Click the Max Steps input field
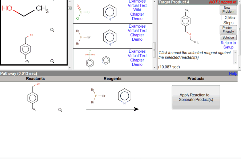 point(224,18)
